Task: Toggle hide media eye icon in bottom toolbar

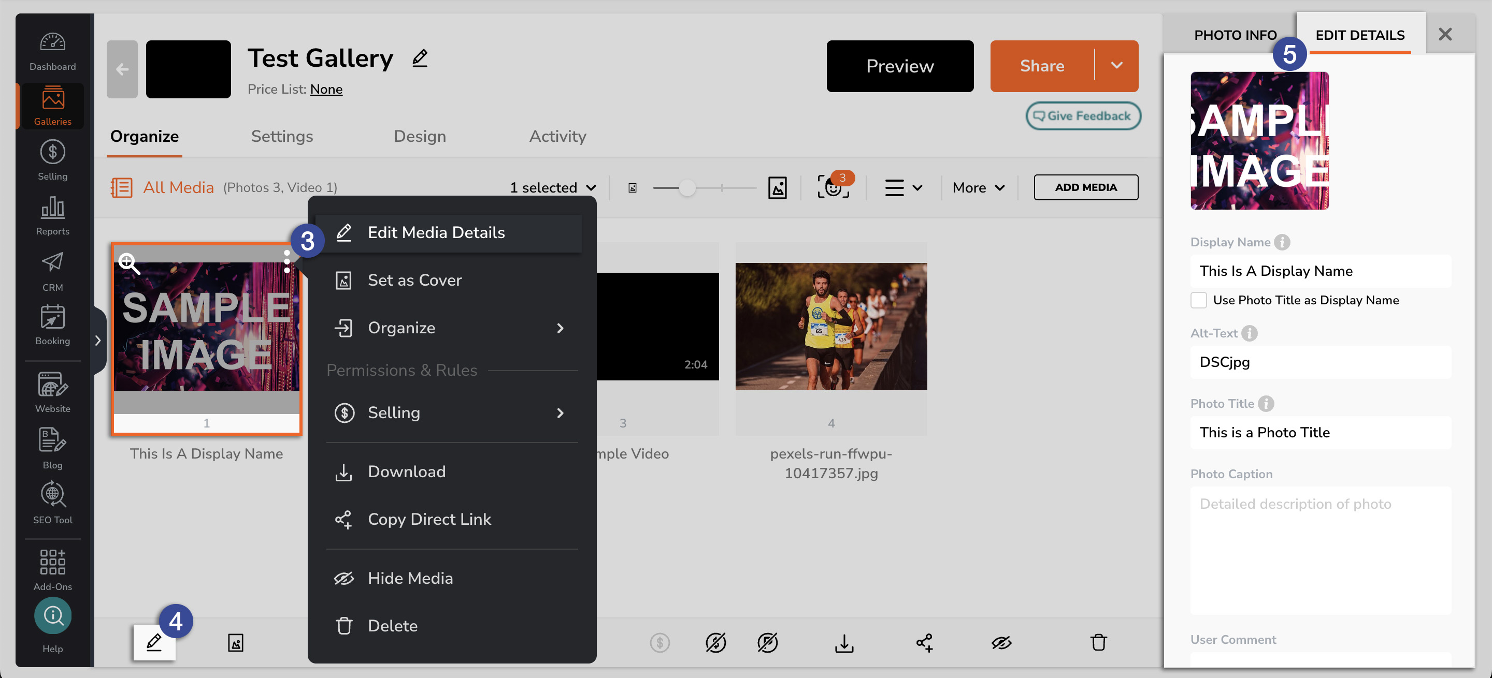Action: pos(1001,642)
